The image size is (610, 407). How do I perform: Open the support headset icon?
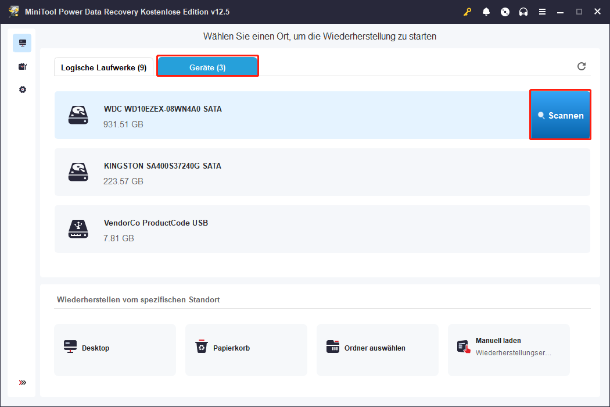click(x=523, y=12)
